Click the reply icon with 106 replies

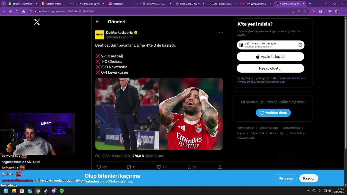[99, 167]
